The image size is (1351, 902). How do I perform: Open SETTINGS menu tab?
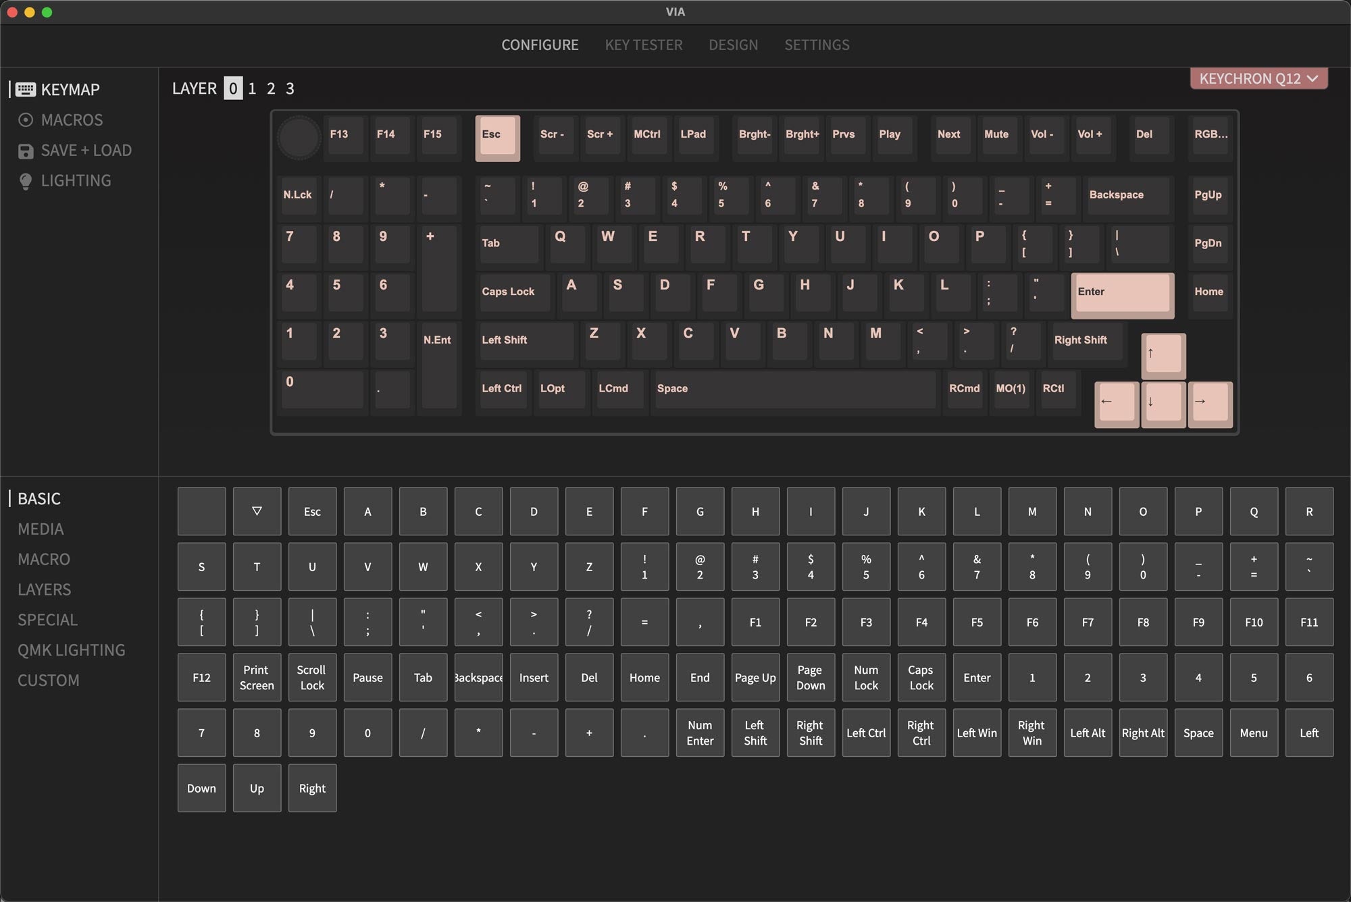click(817, 45)
